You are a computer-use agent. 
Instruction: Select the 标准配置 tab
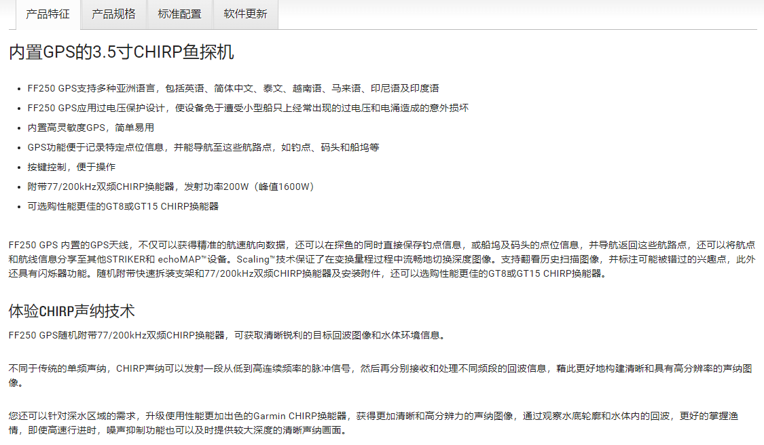[x=179, y=14]
